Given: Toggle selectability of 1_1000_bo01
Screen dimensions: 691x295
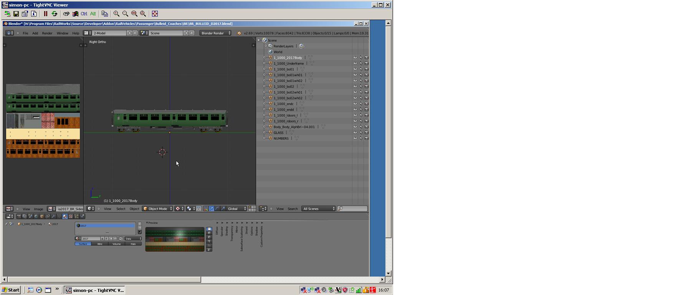Looking at the screenshot, I should (361, 69).
